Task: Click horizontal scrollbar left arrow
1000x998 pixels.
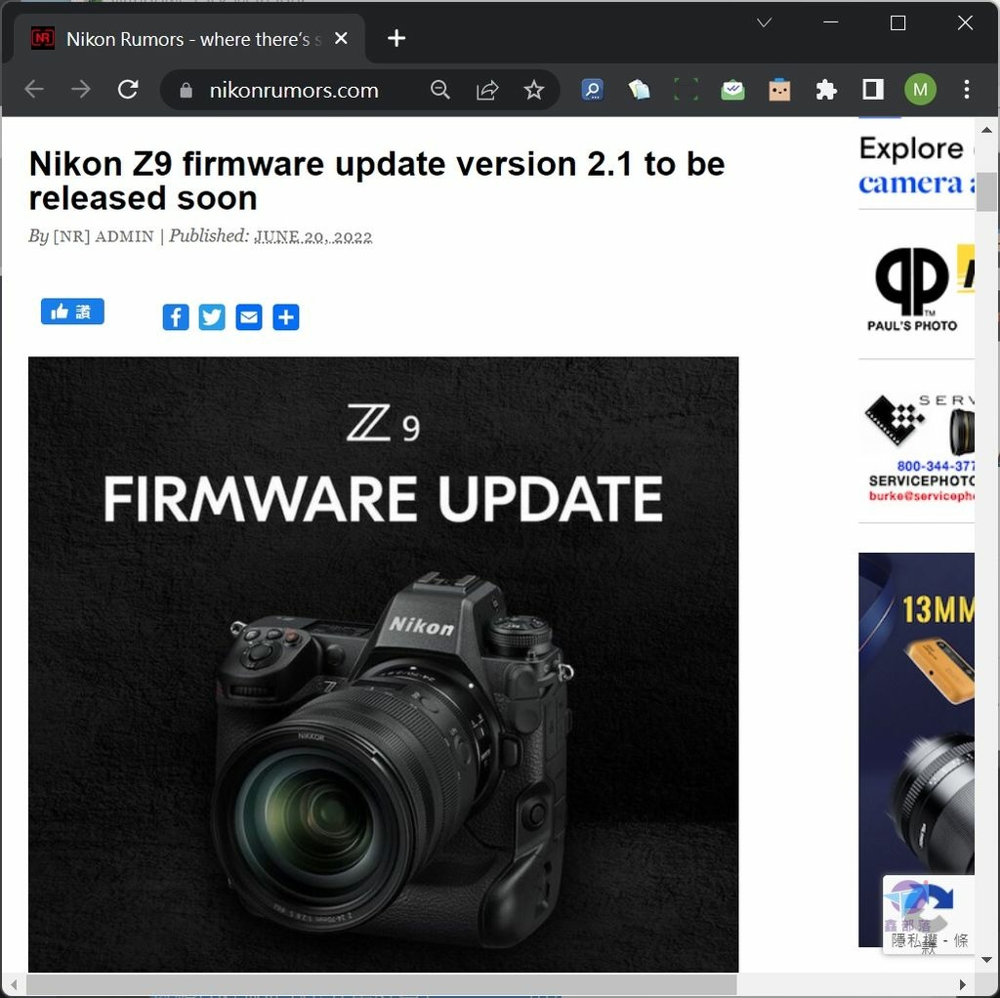Action: click(x=14, y=984)
